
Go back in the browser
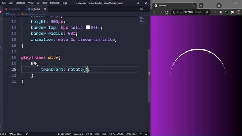click(155, 12)
